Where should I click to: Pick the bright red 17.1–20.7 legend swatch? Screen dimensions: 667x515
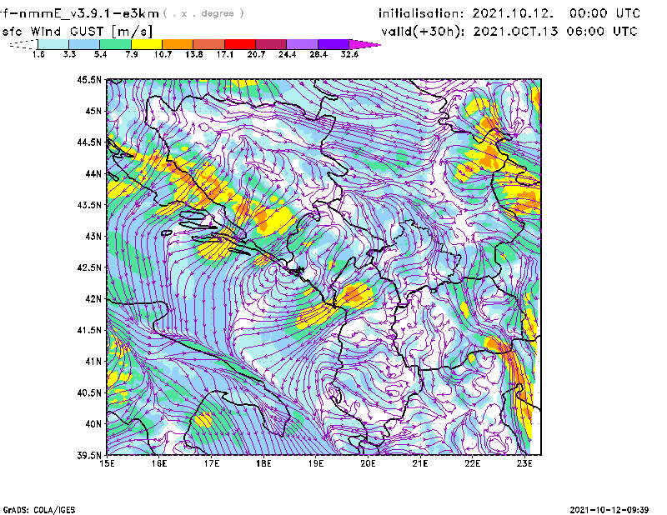240,44
